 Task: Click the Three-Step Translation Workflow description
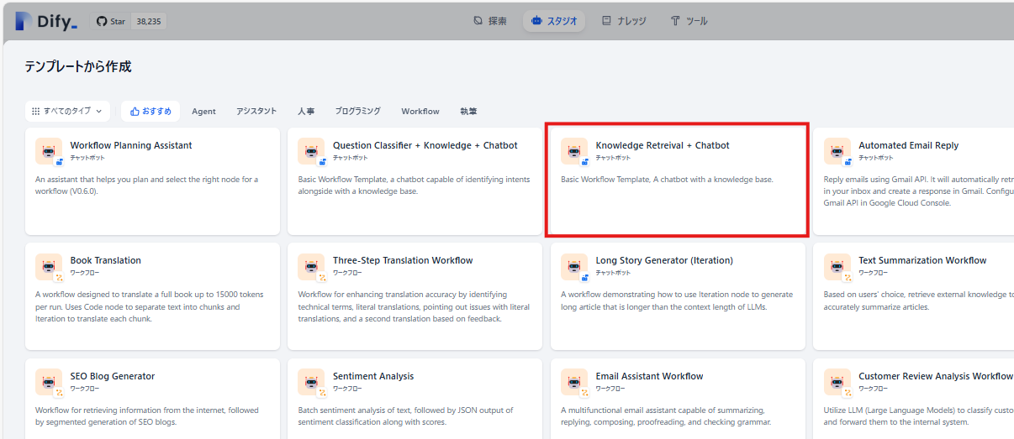pyautogui.click(x=414, y=307)
